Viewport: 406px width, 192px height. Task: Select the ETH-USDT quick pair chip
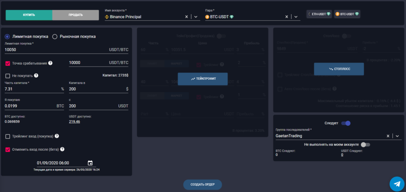click(319, 14)
